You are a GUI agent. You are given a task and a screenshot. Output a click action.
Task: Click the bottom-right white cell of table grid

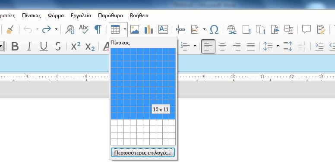tap(172, 142)
